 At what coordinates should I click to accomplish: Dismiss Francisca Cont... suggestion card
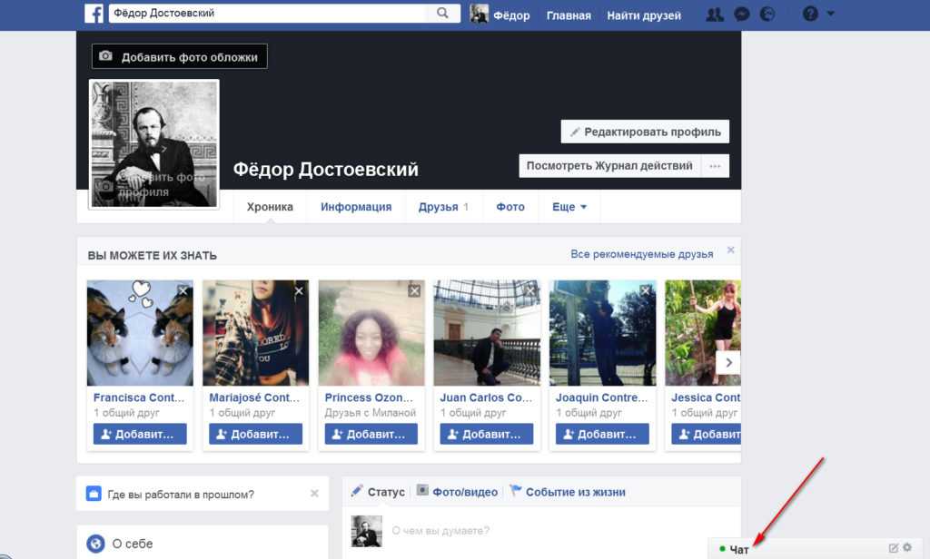183,290
